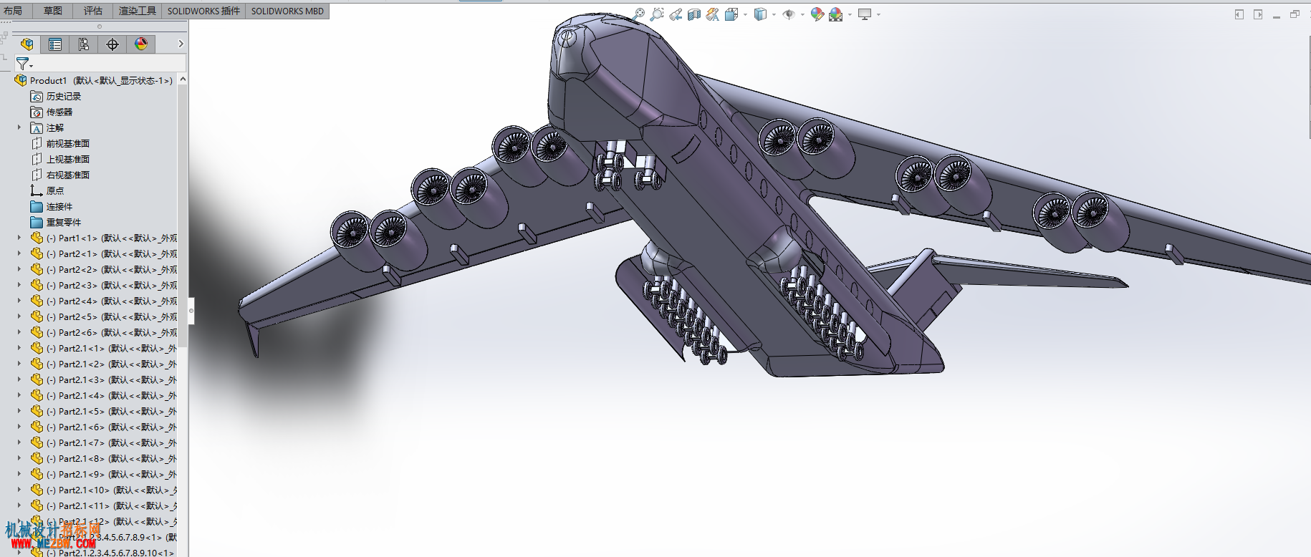Image resolution: width=1311 pixels, height=557 pixels.
Task: Select the 传感器 sensors folder icon
Action: tap(37, 112)
